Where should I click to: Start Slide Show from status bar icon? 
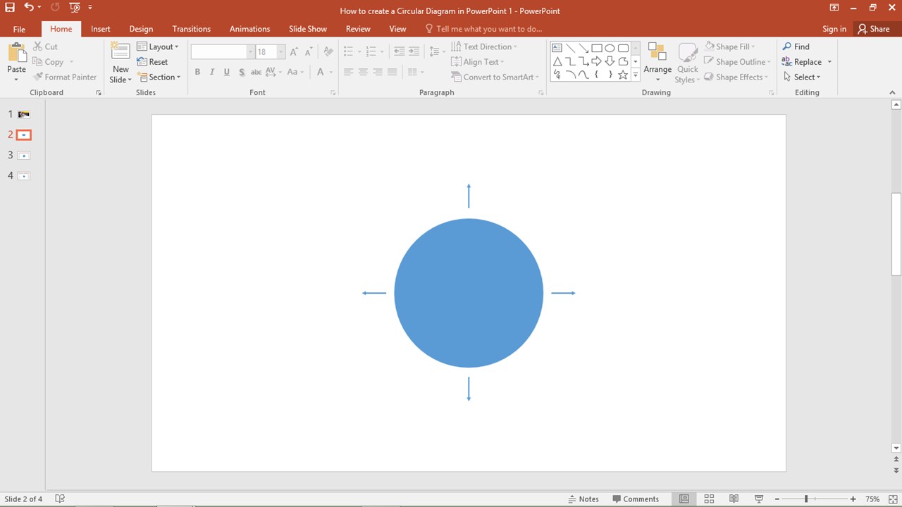pos(759,499)
